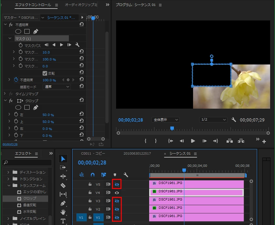
Task: Collapse マスク (1) section
Action: coord(10,38)
